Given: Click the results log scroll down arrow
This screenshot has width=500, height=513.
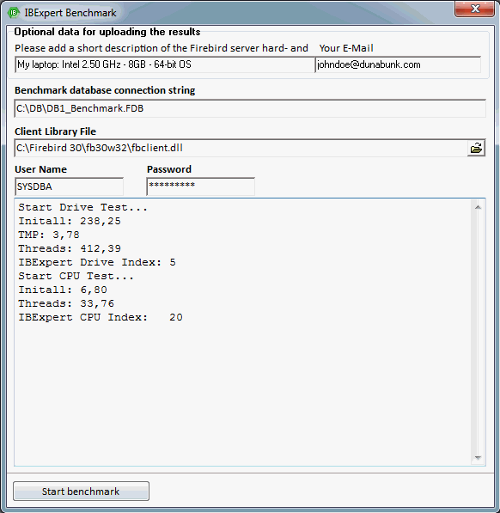Looking at the screenshot, I should (478, 457).
